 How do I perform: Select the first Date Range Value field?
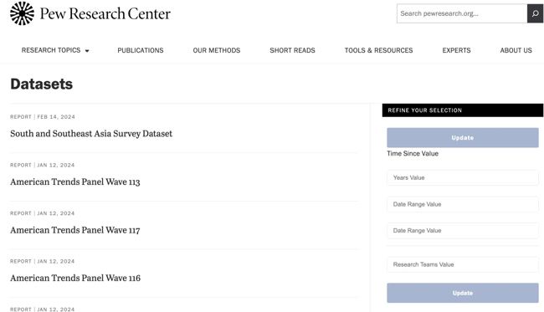click(463, 204)
